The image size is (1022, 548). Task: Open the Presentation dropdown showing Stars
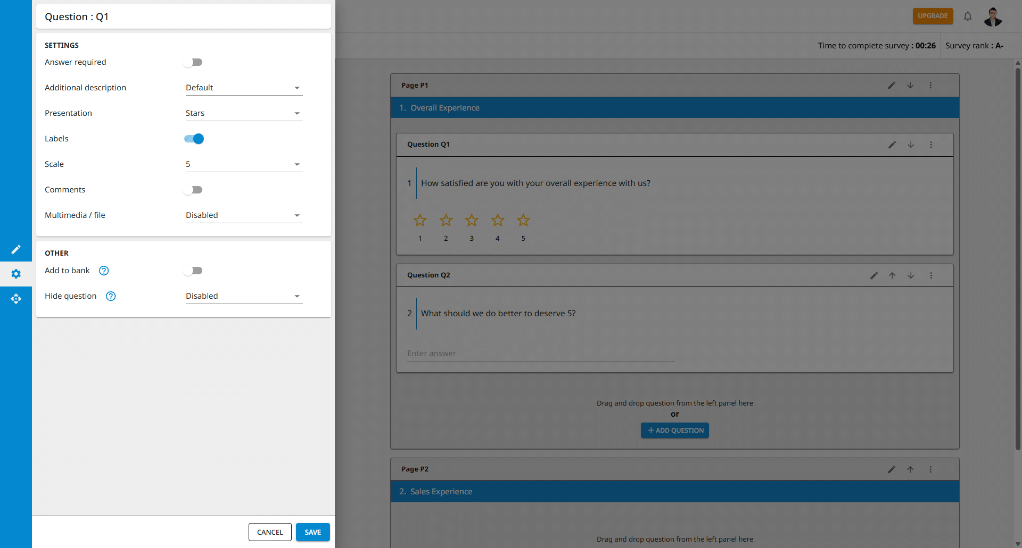tap(244, 113)
